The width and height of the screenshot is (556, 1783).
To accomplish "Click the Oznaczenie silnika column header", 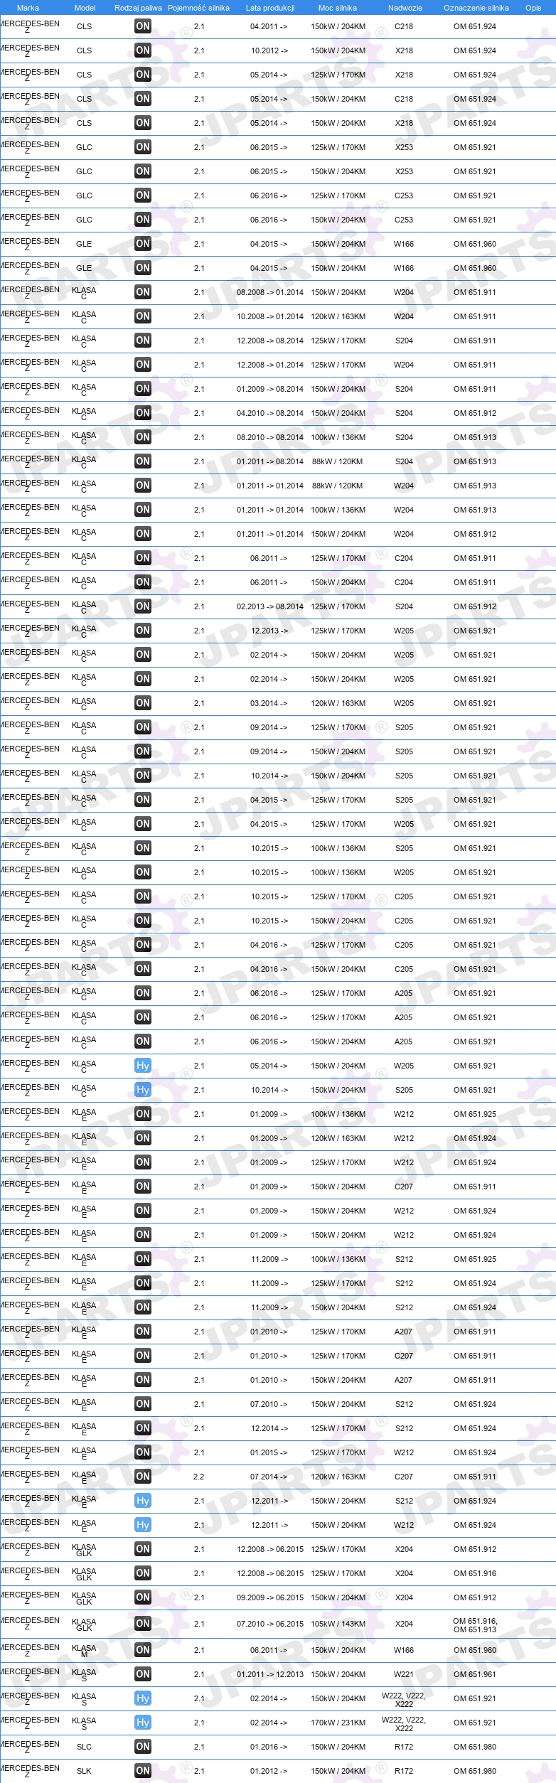I will tap(476, 8).
